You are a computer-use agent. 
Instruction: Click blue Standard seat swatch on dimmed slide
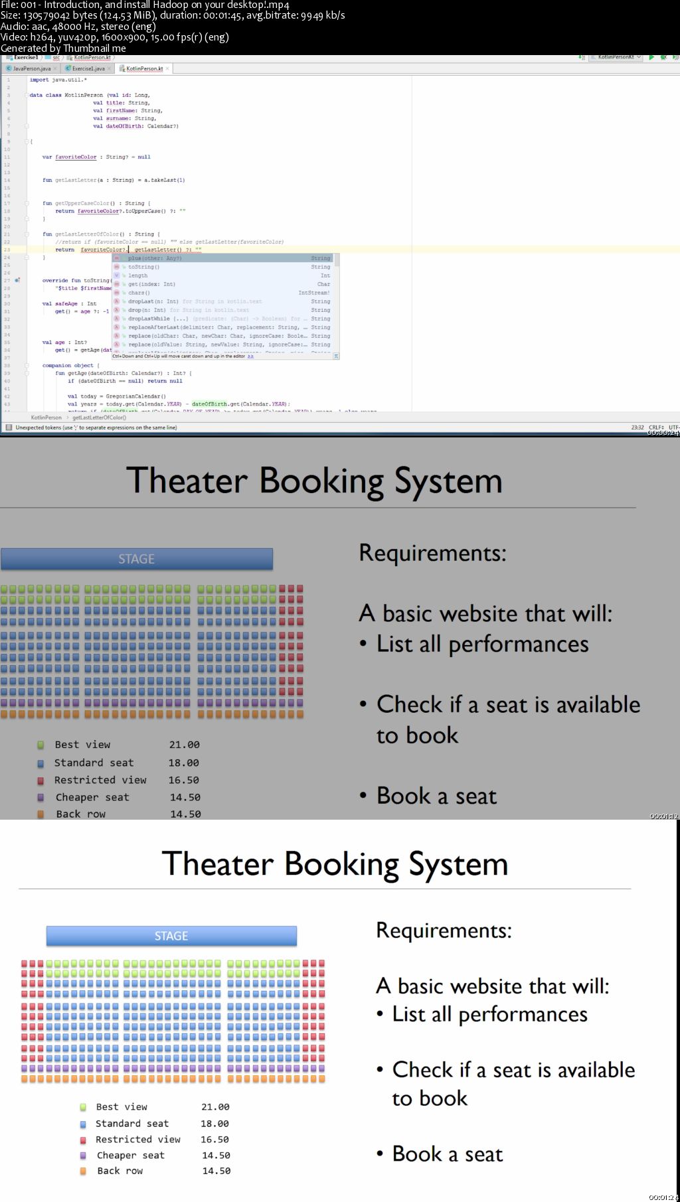[41, 763]
